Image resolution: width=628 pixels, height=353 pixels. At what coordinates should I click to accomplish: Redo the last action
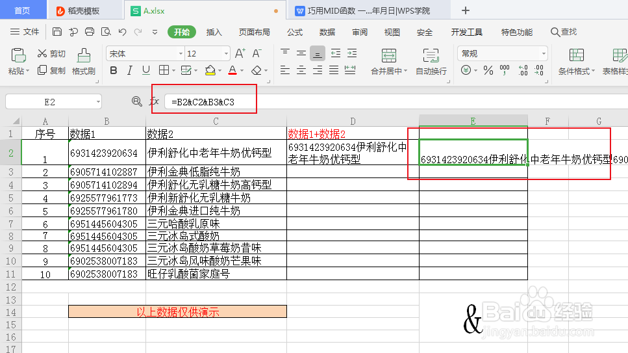(138, 32)
